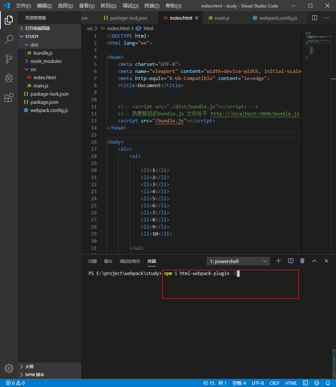The height and width of the screenshot is (387, 336).
Task: Split the editor to the right
Action: click(x=314, y=18)
